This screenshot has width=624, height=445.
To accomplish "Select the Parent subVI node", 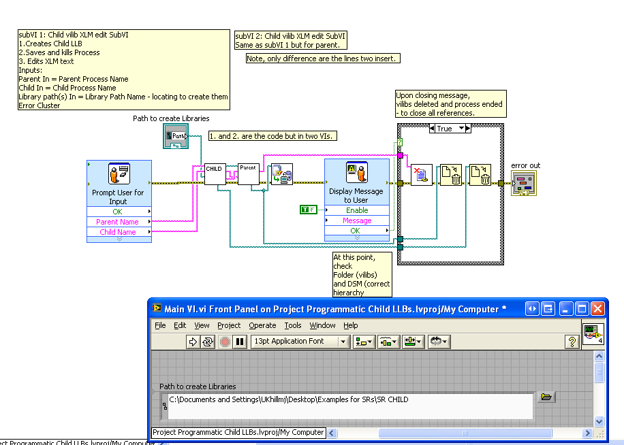I will click(x=249, y=174).
